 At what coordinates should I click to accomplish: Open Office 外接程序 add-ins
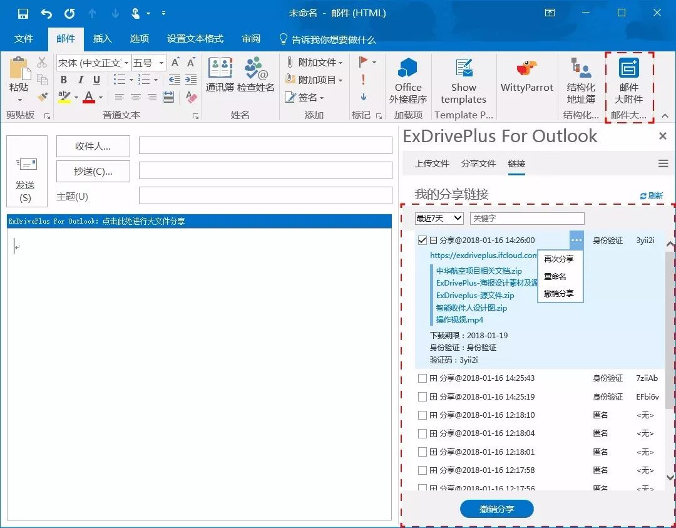[x=408, y=81]
